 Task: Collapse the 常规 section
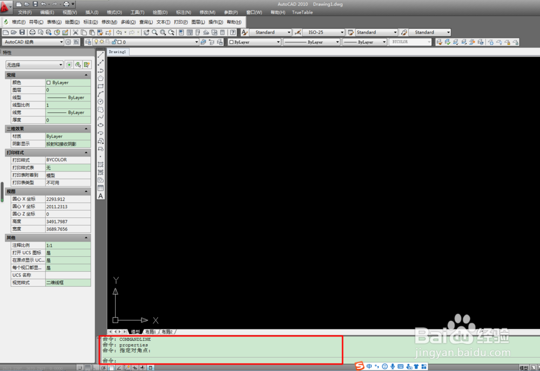point(86,75)
